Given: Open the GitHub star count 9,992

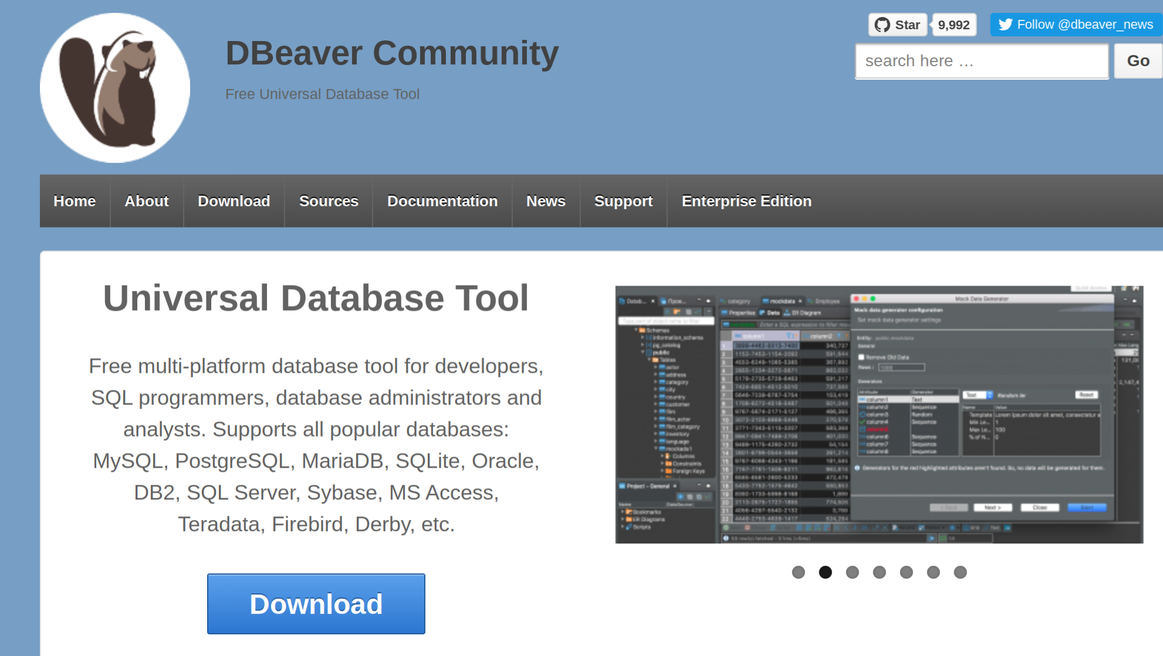Looking at the screenshot, I should coord(954,25).
